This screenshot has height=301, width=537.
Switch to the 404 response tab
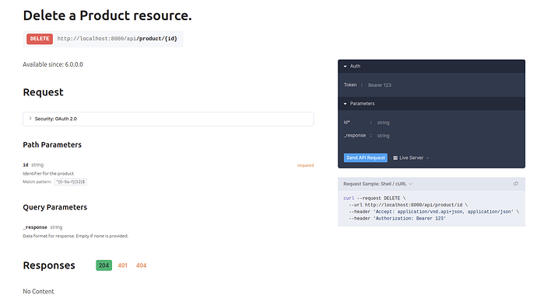click(141, 265)
